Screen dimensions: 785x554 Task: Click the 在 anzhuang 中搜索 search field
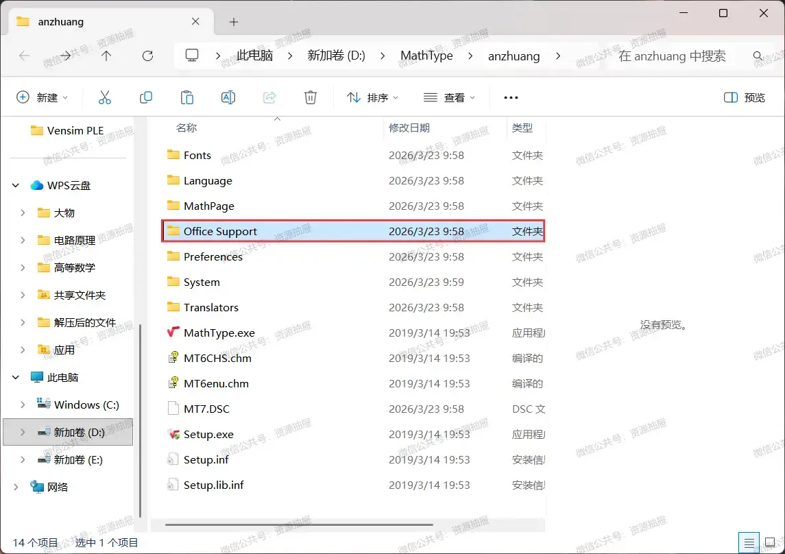tap(672, 56)
